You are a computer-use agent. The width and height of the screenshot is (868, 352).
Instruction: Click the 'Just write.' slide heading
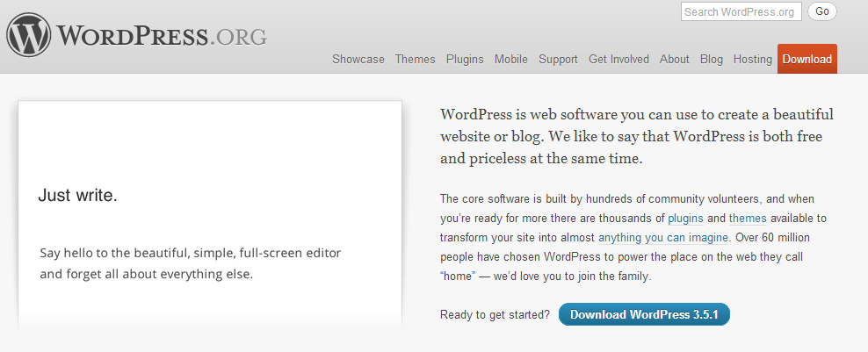77,196
